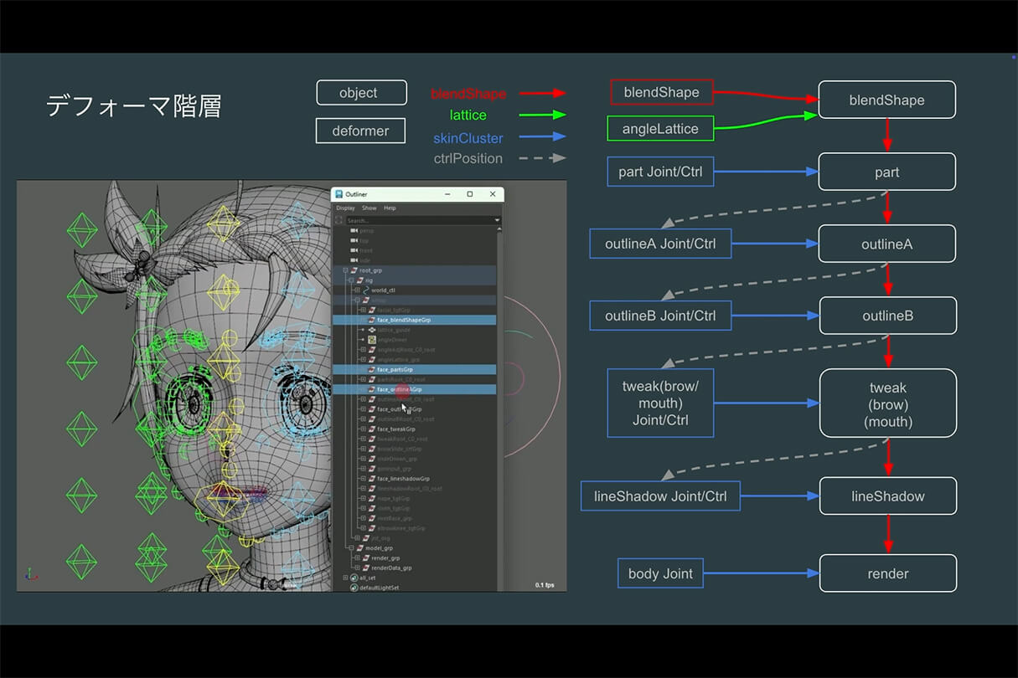Viewport: 1018px width, 678px height.
Task: Expand the all_set node
Action: 345,578
